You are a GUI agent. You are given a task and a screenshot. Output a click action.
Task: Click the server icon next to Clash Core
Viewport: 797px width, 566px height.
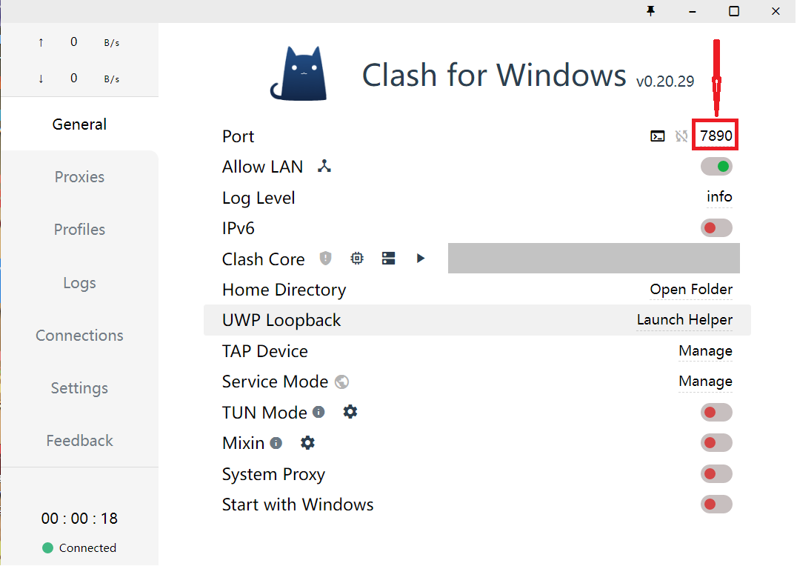(x=388, y=259)
